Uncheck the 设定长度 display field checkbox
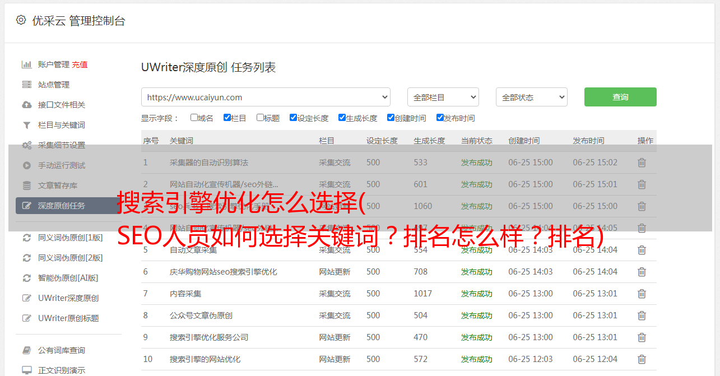This screenshot has width=720, height=376. coord(293,118)
